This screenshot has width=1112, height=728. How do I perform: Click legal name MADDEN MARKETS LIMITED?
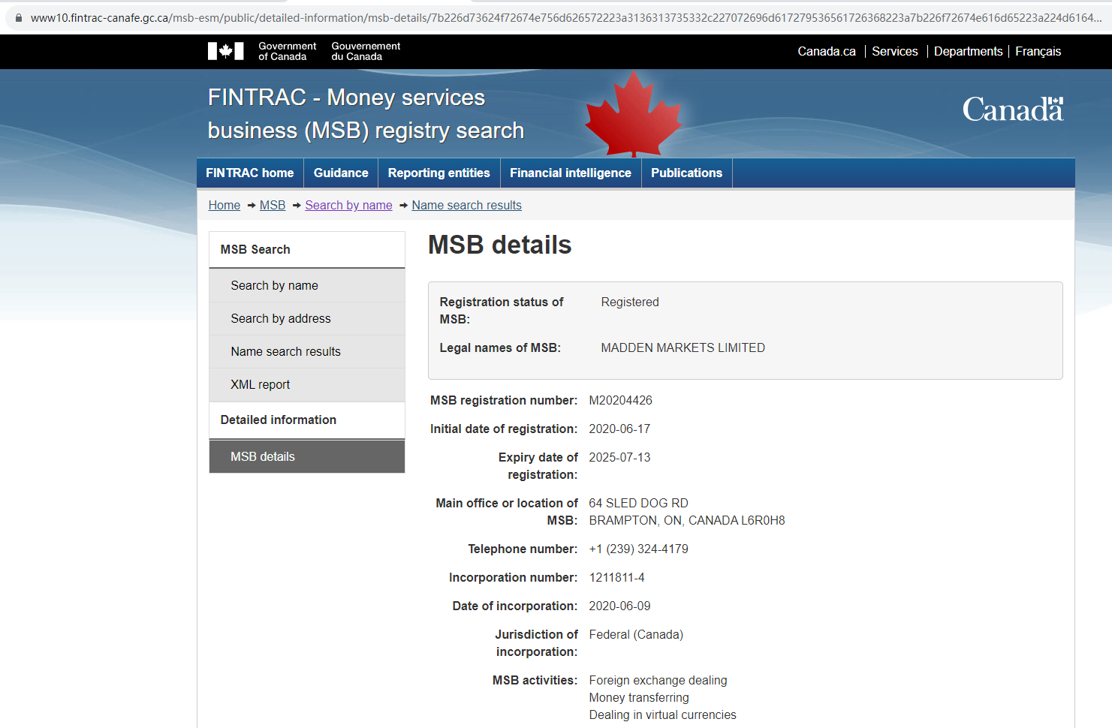[x=683, y=347]
